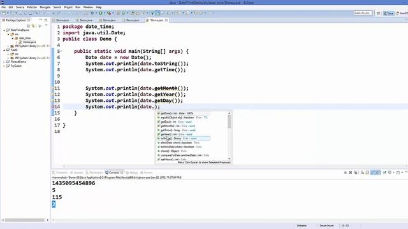Open the Navigate menu
Image resolution: width=408 pixels, height=229 pixels.
pyautogui.click(x=45, y=7)
